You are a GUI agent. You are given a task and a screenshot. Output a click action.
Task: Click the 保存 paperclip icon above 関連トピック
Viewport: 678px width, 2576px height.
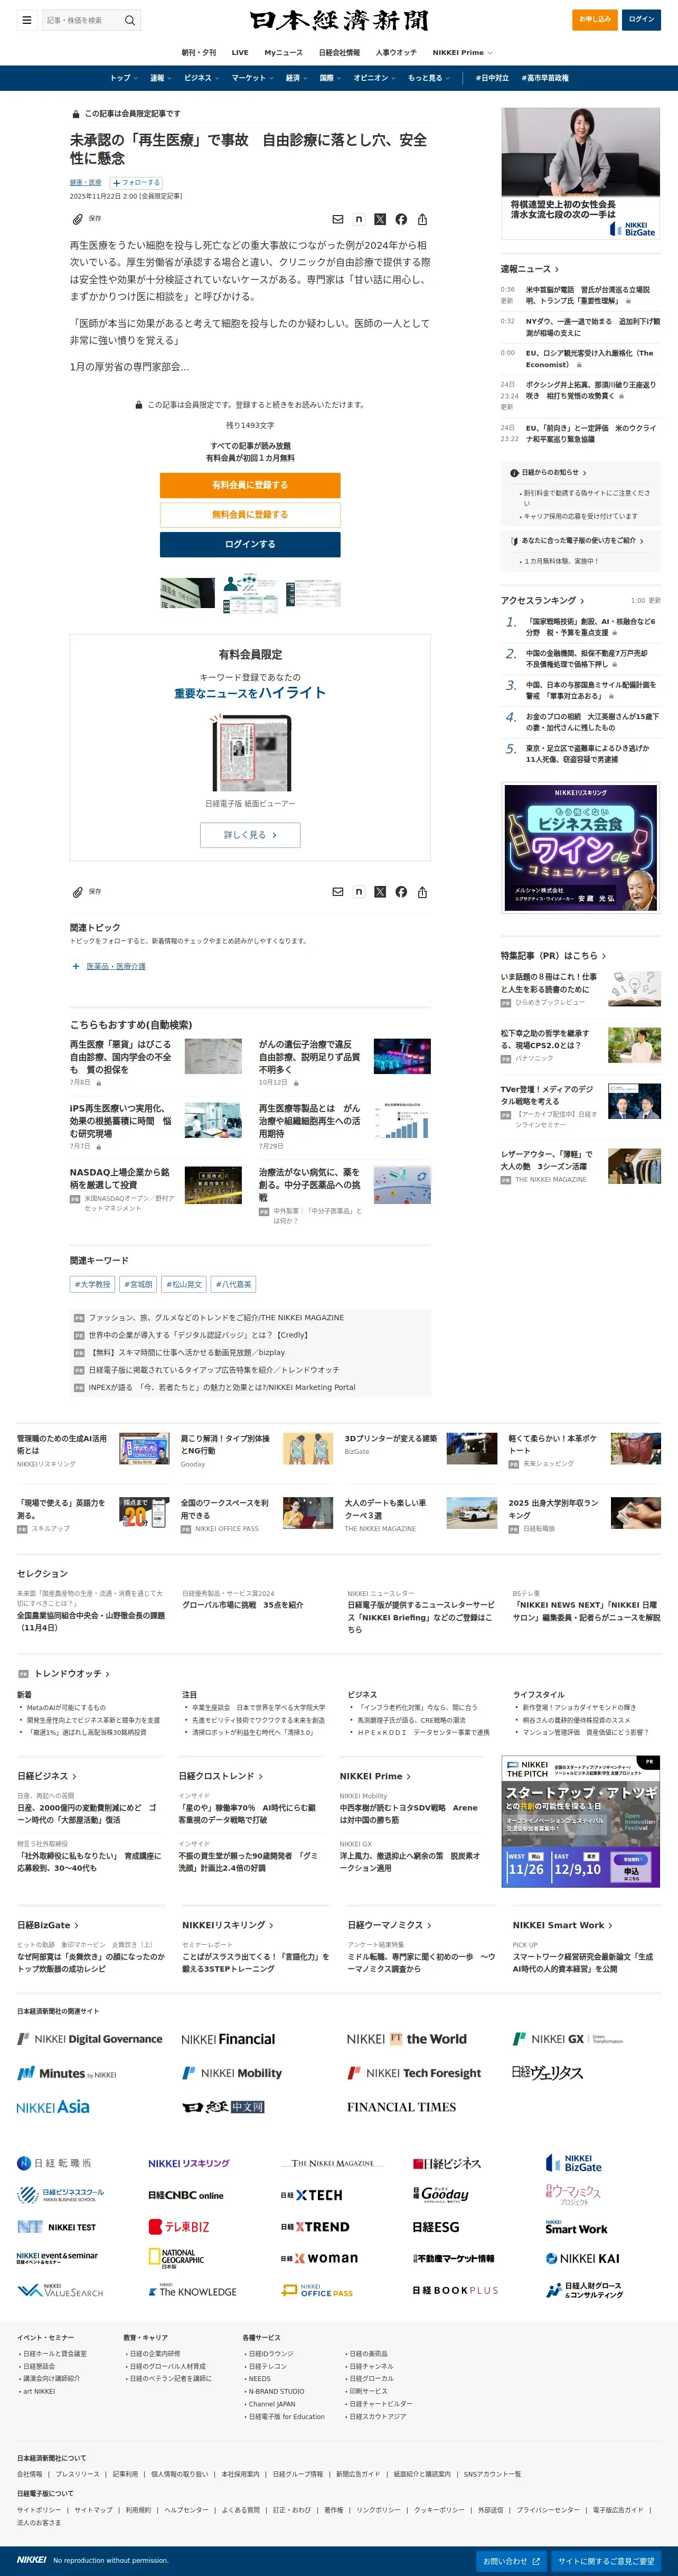[x=77, y=892]
